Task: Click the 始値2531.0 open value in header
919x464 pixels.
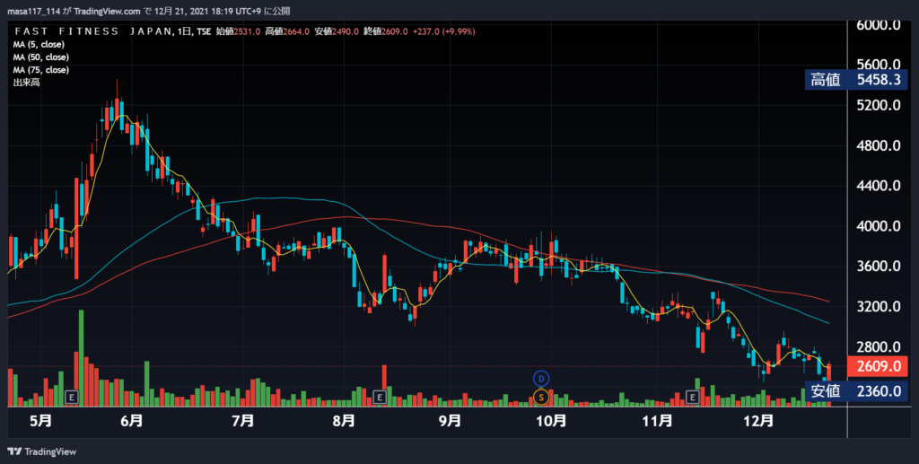Action: [x=237, y=31]
